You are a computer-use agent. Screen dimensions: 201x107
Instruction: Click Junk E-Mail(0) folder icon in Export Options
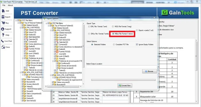pyautogui.click(x=57, y=56)
